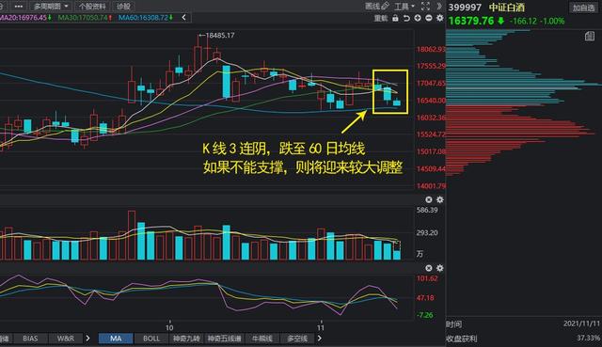Select the BIAS indicator tab
This screenshot has height=347, width=602.
pyautogui.click(x=30, y=339)
